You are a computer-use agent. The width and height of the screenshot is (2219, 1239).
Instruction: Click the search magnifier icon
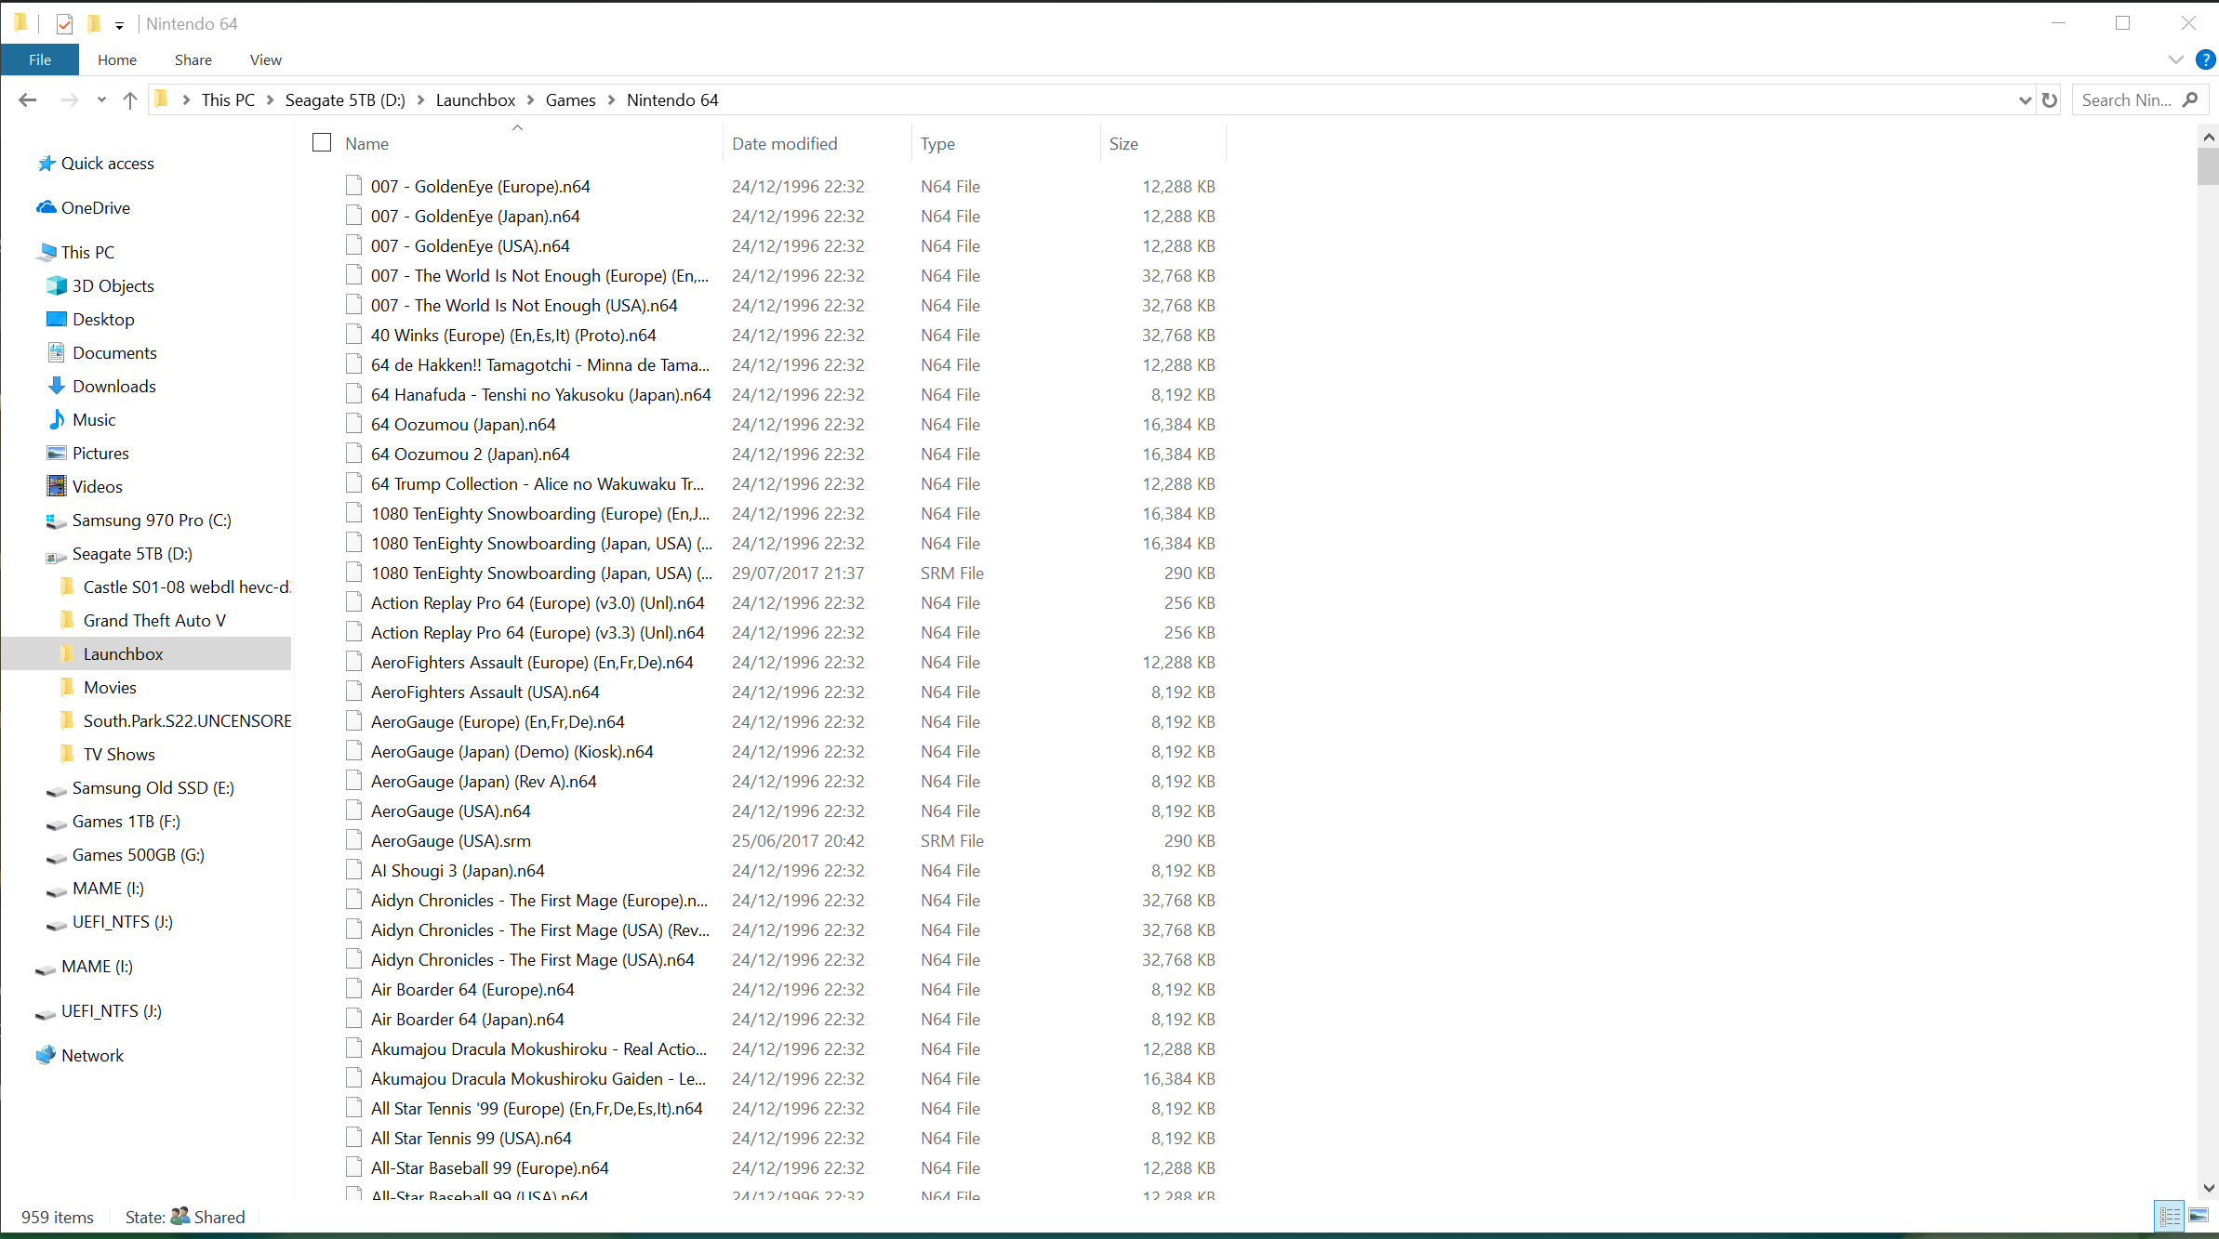2190,99
